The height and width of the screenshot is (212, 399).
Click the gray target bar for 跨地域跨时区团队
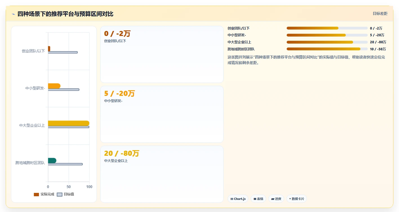click(65, 164)
